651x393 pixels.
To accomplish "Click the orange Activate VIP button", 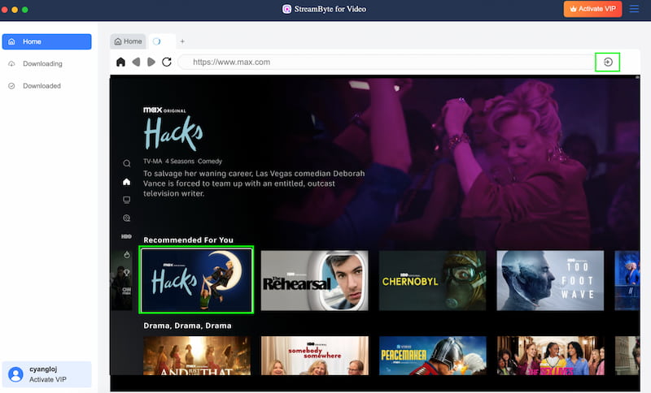I will coord(592,9).
